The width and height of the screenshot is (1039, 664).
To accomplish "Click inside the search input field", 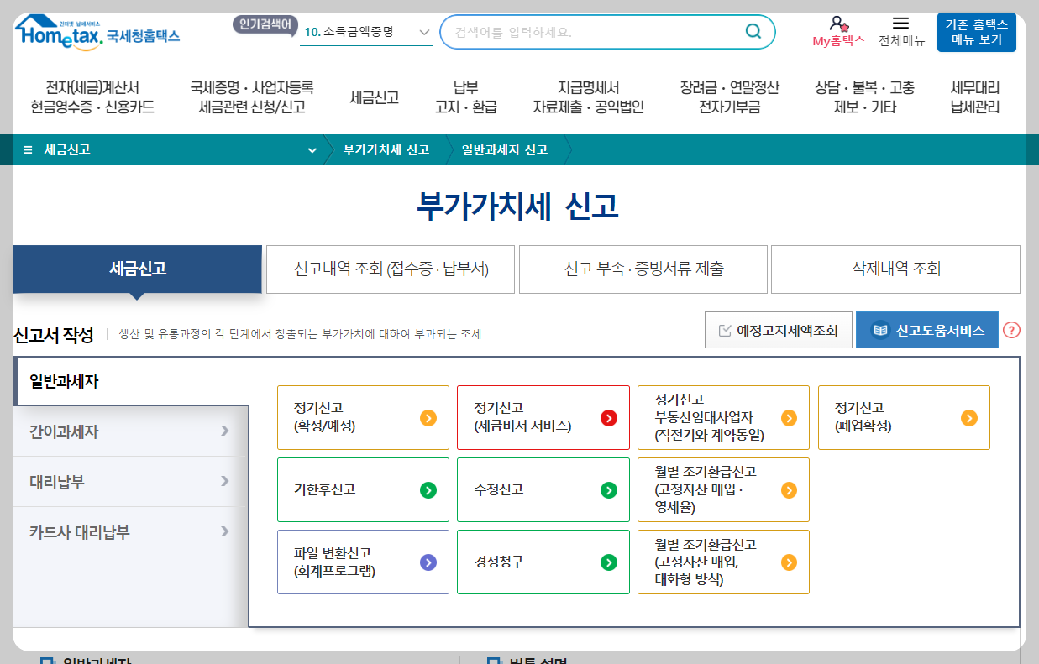I will [588, 31].
